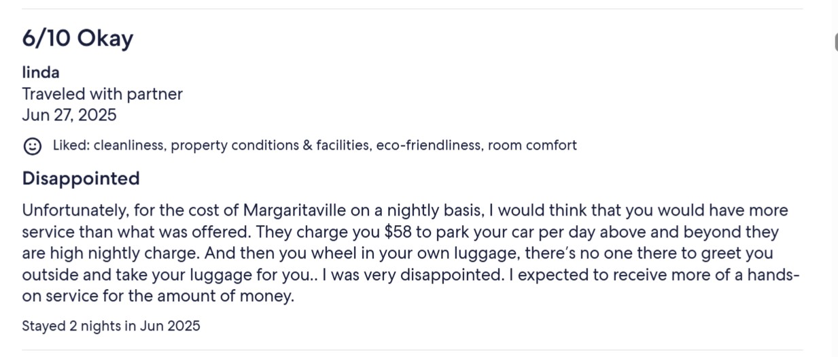Viewport: 838px width, 357px height.
Task: Click the "$58" parking price in review
Action: 398,232
